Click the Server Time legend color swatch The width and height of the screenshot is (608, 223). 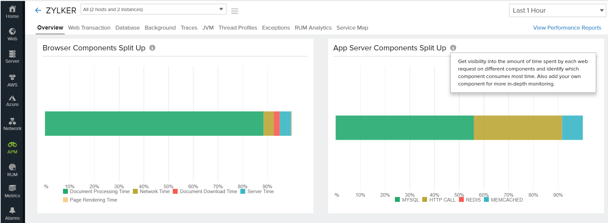(x=243, y=191)
